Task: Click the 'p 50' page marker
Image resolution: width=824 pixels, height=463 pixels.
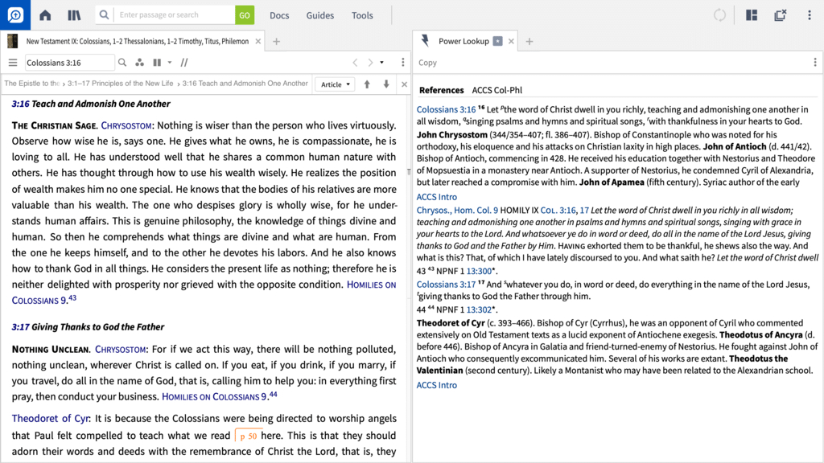Action: pos(248,436)
